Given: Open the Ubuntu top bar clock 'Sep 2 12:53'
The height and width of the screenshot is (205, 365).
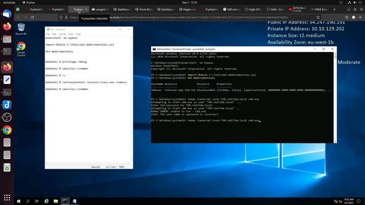Looking at the screenshot, I should click(189, 2).
